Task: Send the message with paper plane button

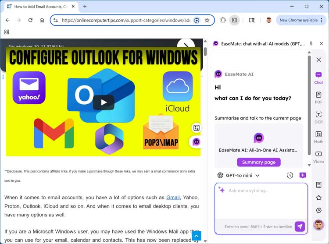Action: (x=300, y=226)
